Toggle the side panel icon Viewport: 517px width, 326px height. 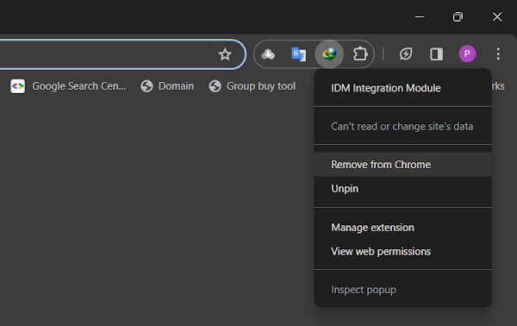click(x=436, y=54)
